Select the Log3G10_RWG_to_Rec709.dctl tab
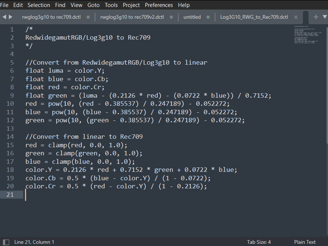This screenshot has height=246, width=328. coord(254,17)
